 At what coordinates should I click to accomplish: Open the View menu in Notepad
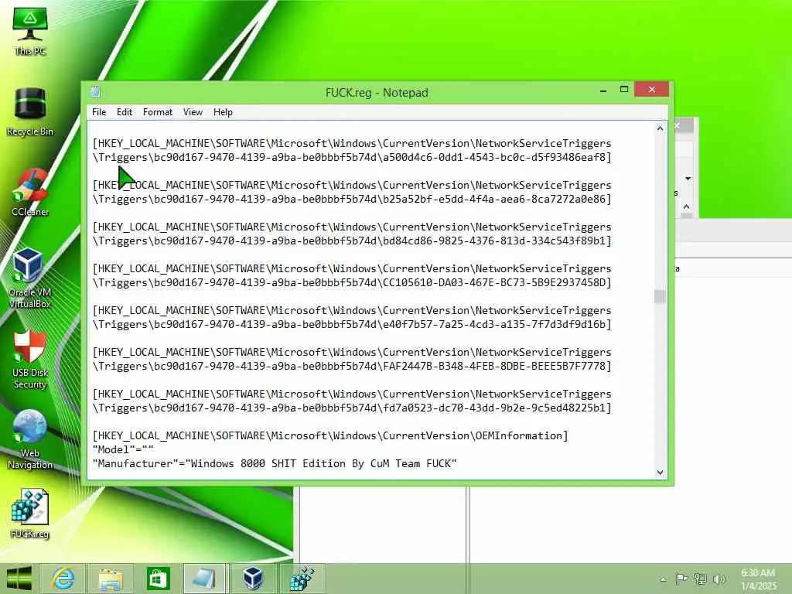tap(193, 112)
